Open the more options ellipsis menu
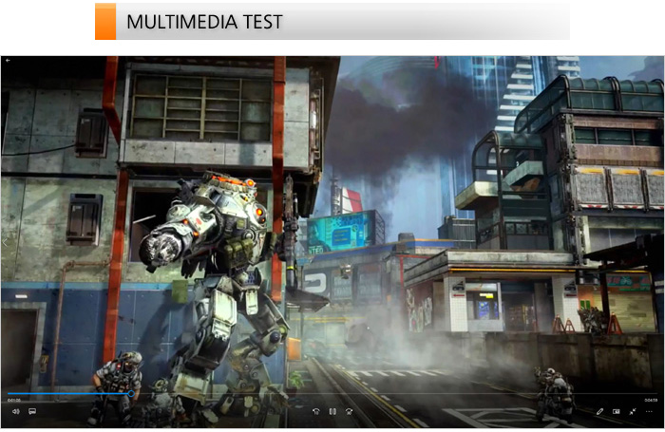 click(x=649, y=411)
